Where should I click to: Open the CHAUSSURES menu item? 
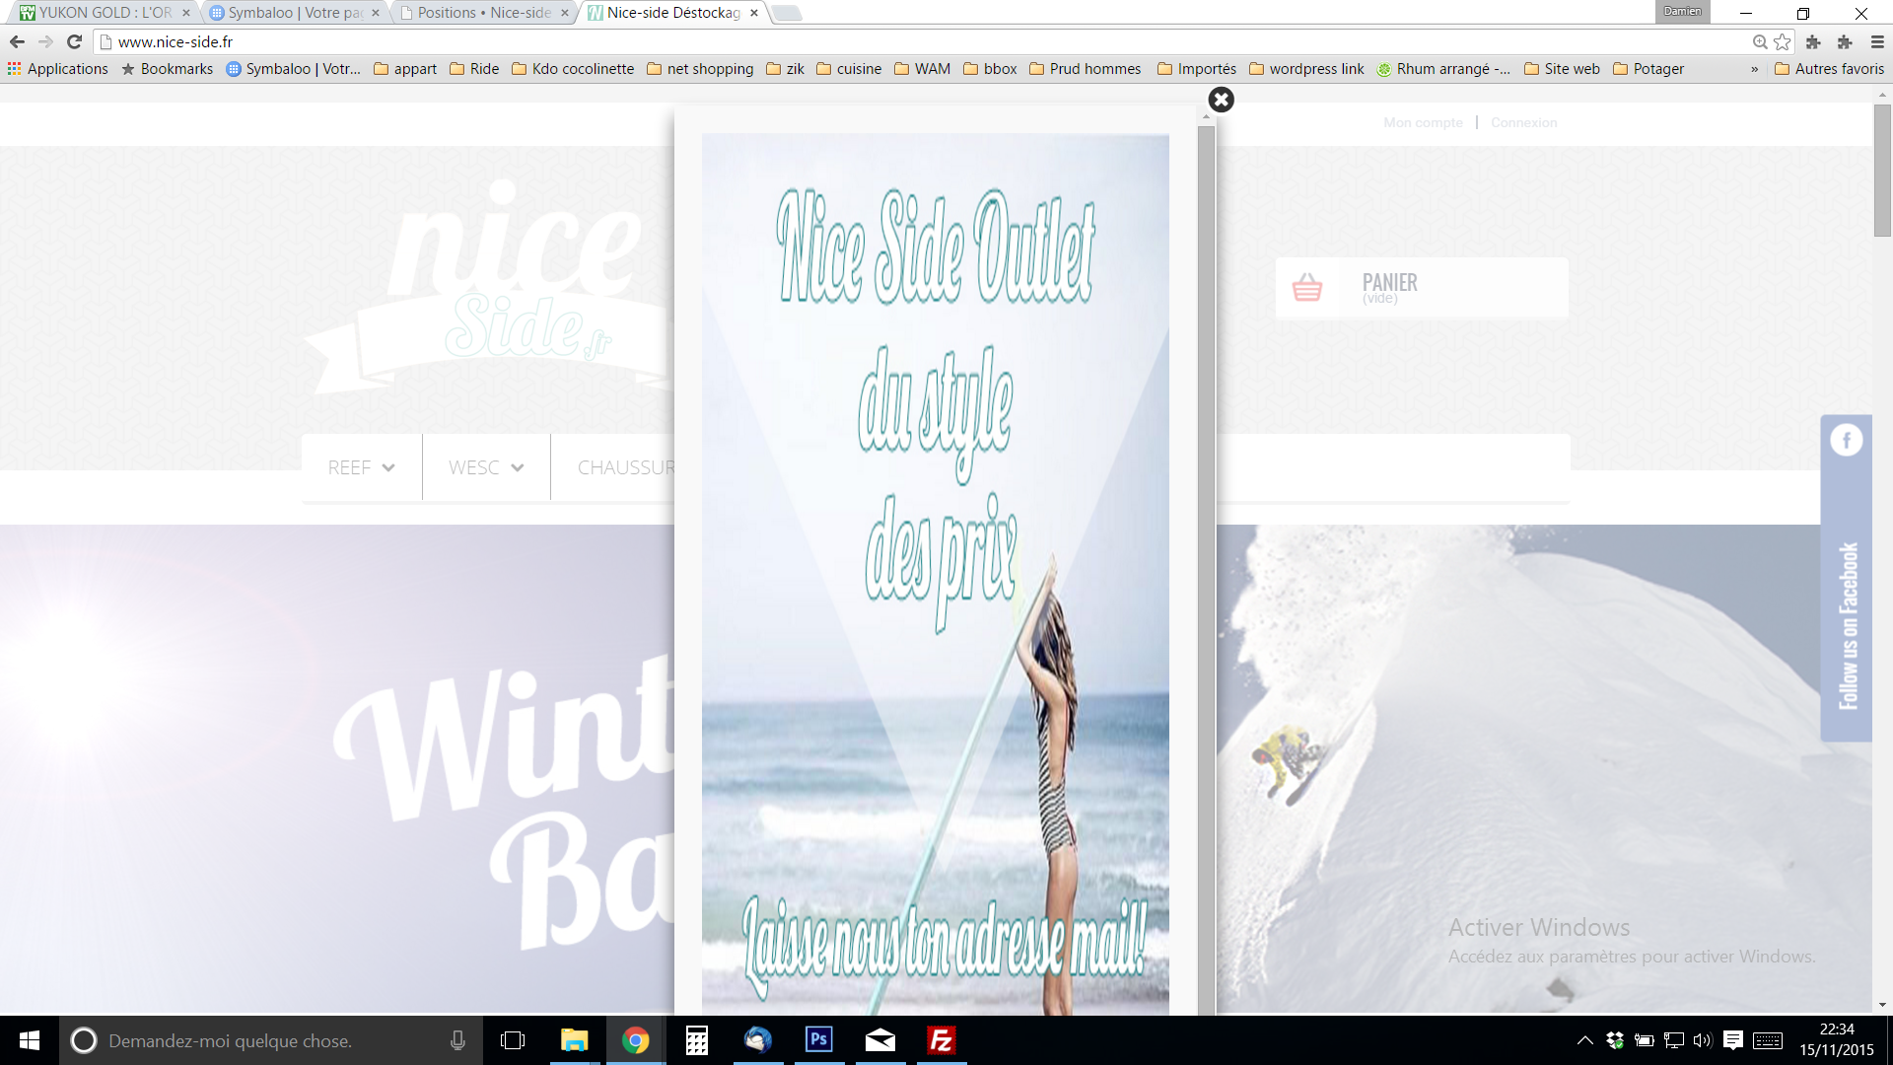625,467
